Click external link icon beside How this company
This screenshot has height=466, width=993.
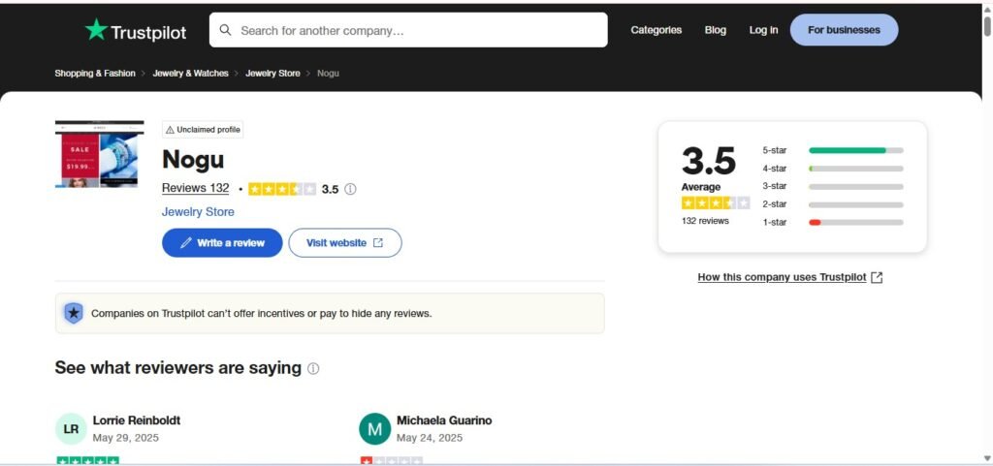[x=877, y=278]
